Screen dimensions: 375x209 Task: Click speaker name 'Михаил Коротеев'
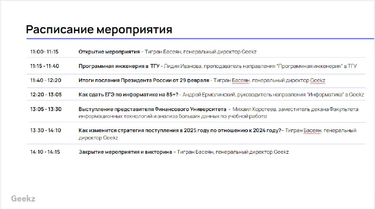254,109
